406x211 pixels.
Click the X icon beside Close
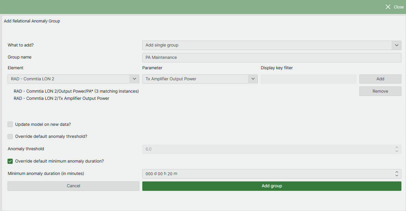point(388,7)
